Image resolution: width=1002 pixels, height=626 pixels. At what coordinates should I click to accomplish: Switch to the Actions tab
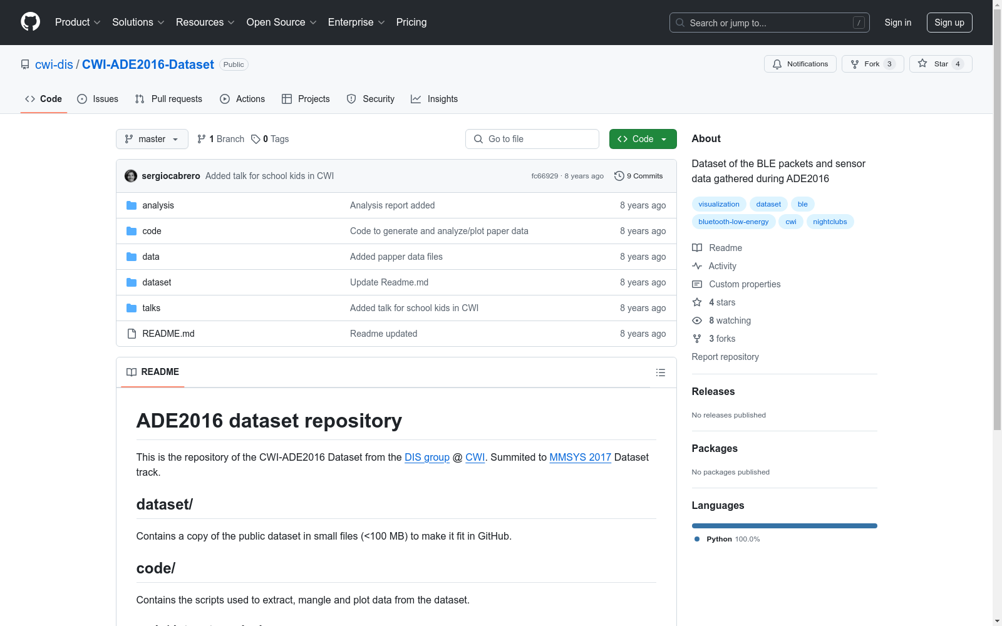[242, 99]
